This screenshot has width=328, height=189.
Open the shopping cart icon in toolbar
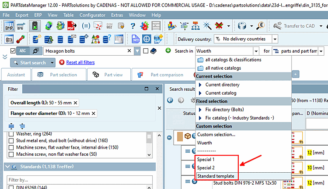click(21, 26)
